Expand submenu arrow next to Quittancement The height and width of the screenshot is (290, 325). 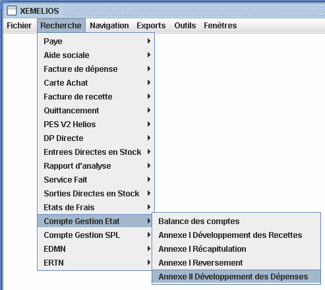pos(149,110)
